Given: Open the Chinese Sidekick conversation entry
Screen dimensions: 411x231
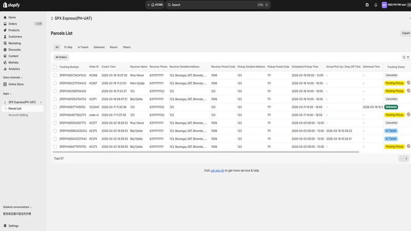Looking at the screenshot, I should (x=17, y=214).
